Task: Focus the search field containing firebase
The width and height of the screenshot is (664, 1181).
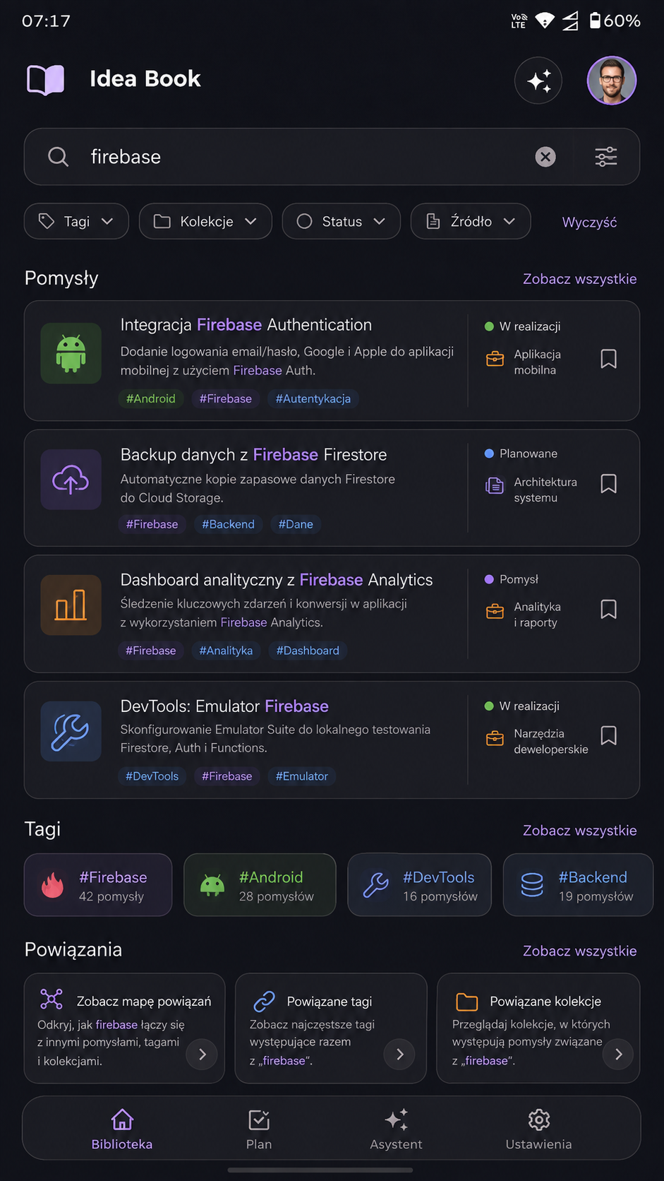Action: point(332,157)
